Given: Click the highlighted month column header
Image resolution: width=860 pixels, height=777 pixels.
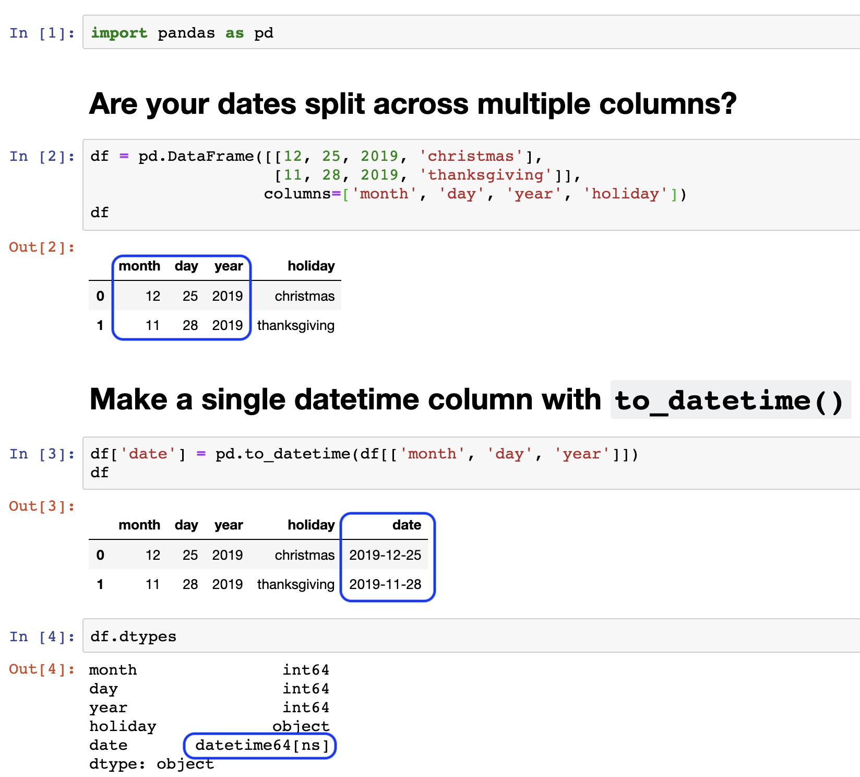Looking at the screenshot, I should coord(140,266).
